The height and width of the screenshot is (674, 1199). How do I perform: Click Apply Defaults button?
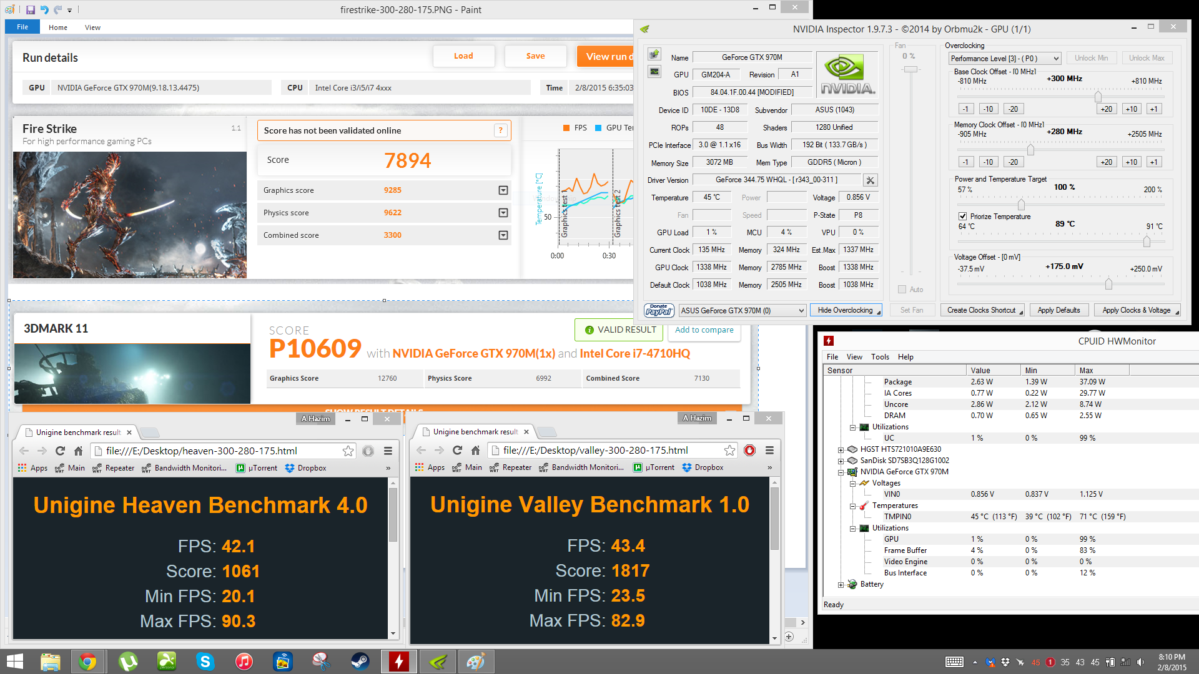pos(1058,310)
